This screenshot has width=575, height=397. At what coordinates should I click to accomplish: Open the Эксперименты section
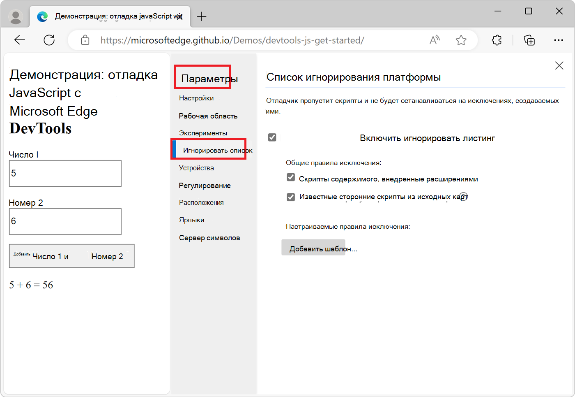tap(203, 133)
